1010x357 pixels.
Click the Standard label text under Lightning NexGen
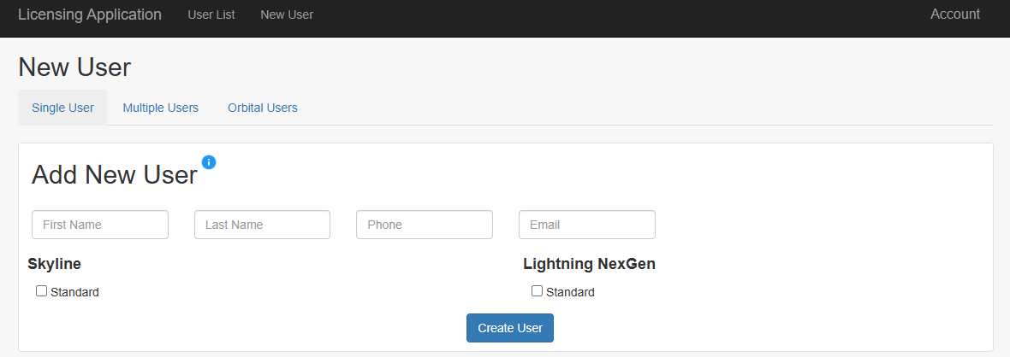pyautogui.click(x=570, y=292)
